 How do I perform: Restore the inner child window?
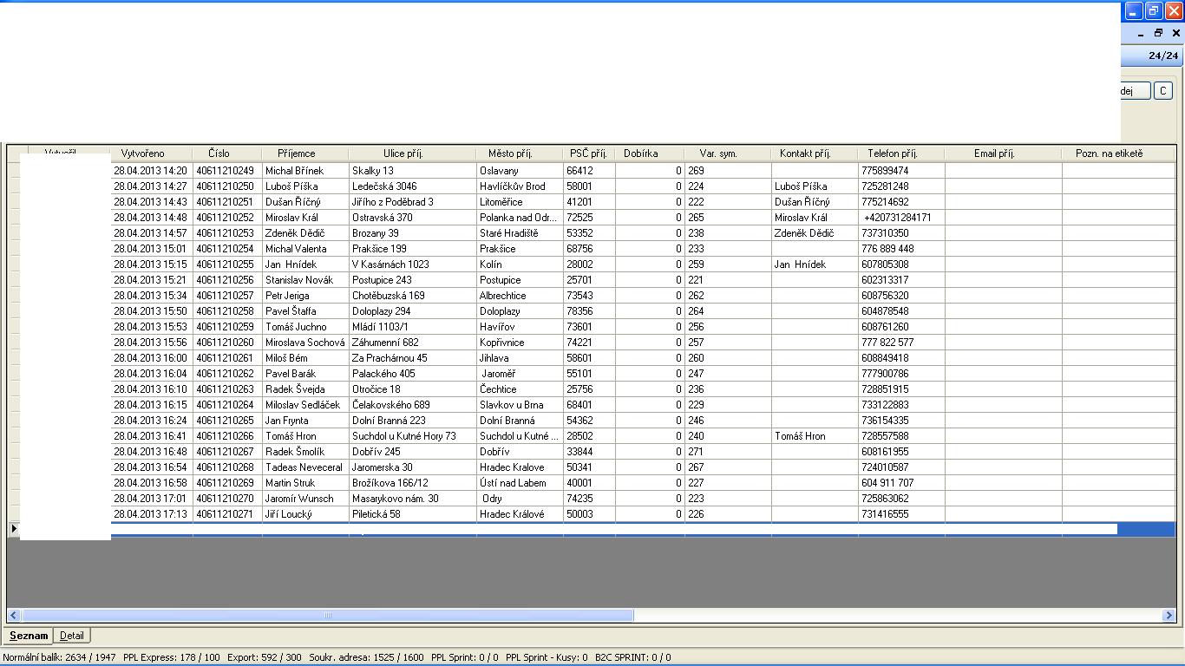[1158, 34]
